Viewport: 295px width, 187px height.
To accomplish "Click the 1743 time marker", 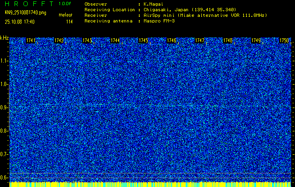I will click(x=87, y=41).
